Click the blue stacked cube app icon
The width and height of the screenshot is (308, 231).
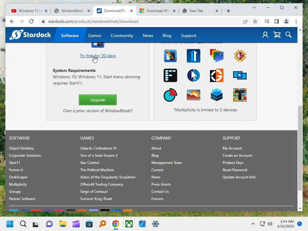tap(217, 95)
